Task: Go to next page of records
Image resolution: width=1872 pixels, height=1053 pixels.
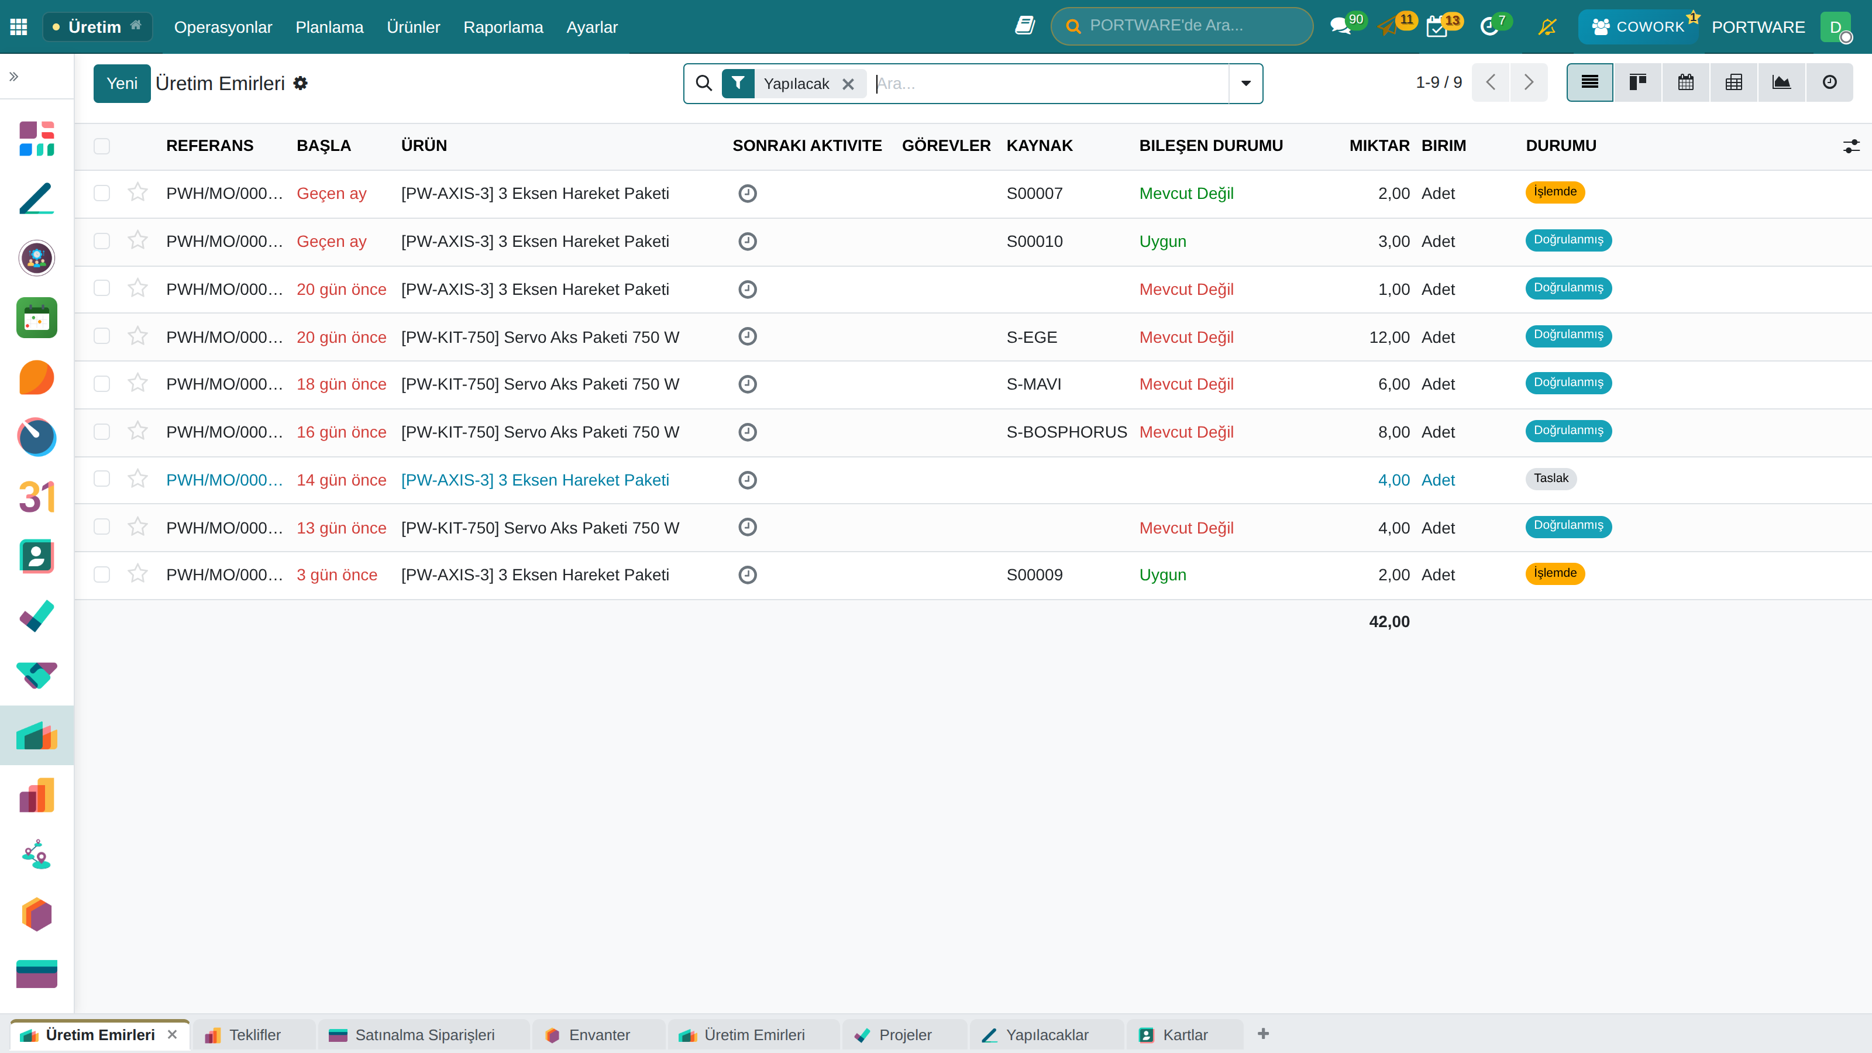Action: point(1528,82)
